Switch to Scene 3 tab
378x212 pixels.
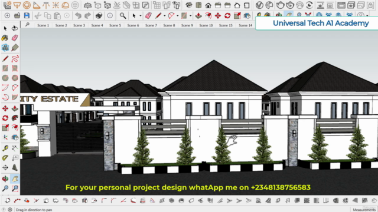tap(79, 25)
